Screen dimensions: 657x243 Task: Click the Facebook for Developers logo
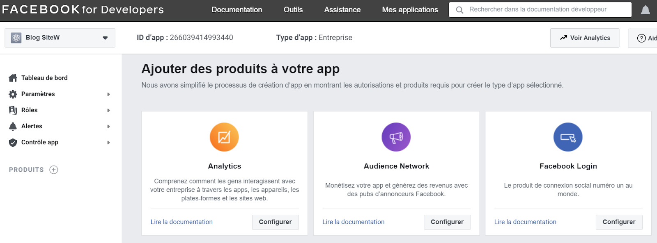[83, 10]
